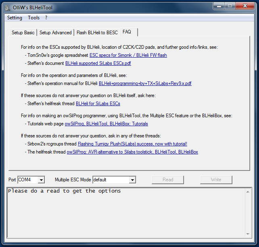Switch to the Setup Advanced tab

pyautogui.click(x=55, y=33)
